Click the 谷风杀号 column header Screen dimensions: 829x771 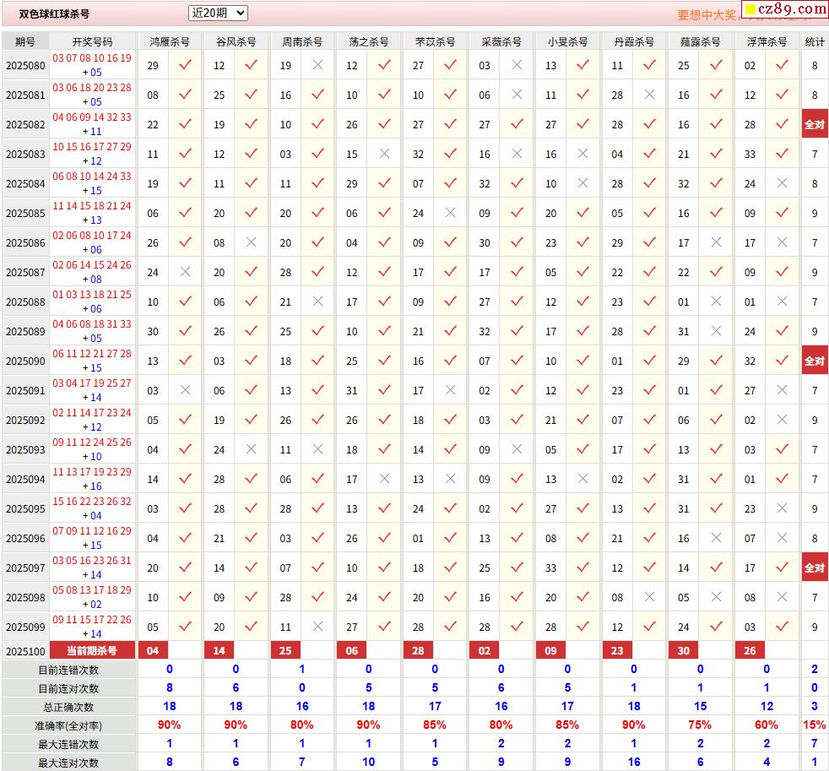pyautogui.click(x=236, y=41)
